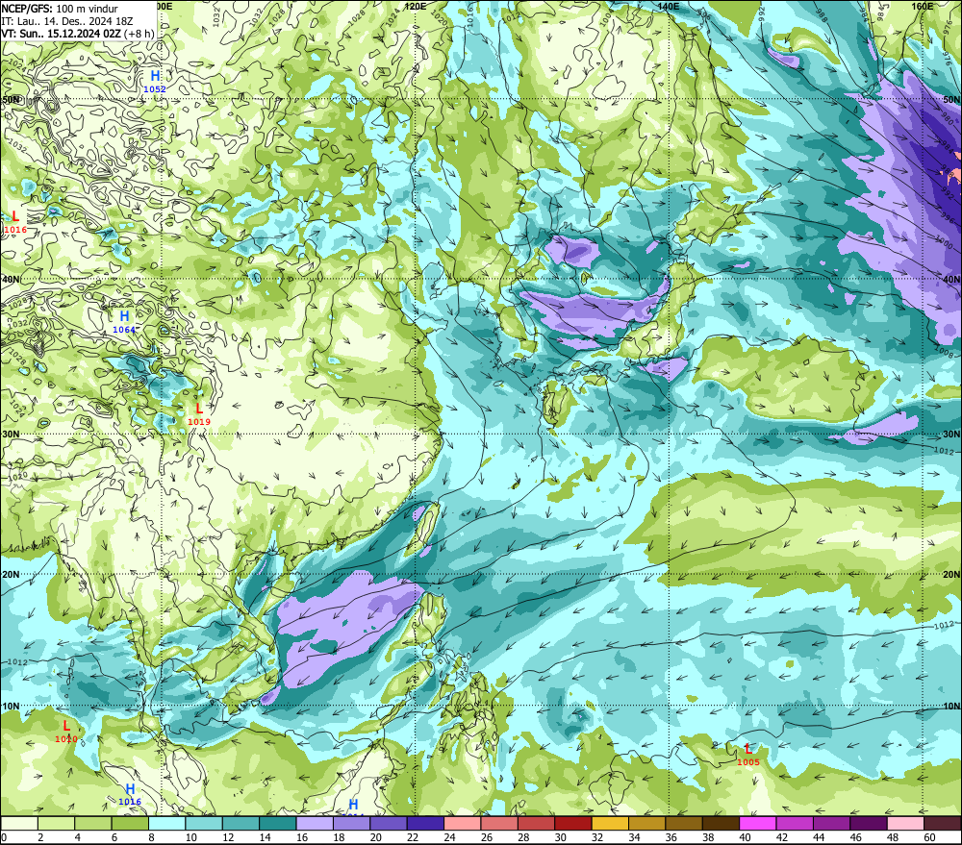This screenshot has height=845, width=962.
Task: Pick the green legend swatch starting at 6
Action: coord(130,823)
